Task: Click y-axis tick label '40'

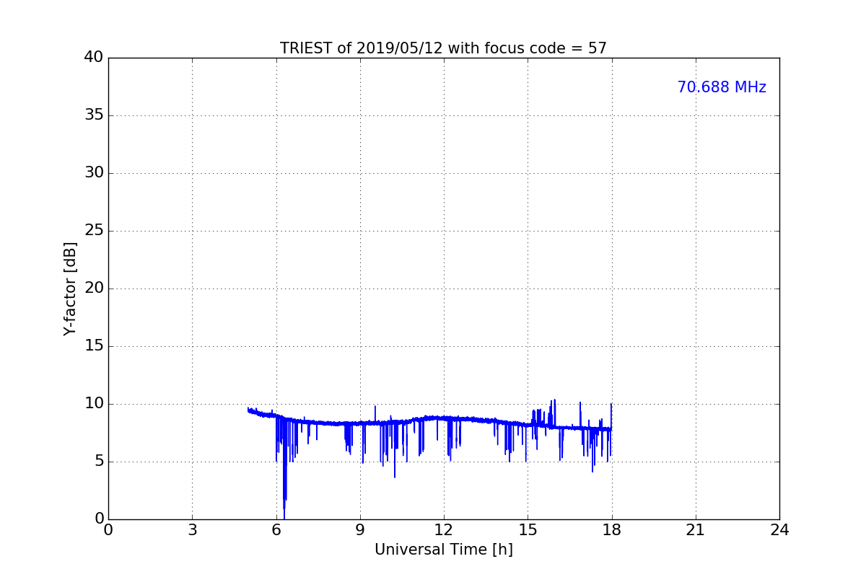Action: pos(94,57)
